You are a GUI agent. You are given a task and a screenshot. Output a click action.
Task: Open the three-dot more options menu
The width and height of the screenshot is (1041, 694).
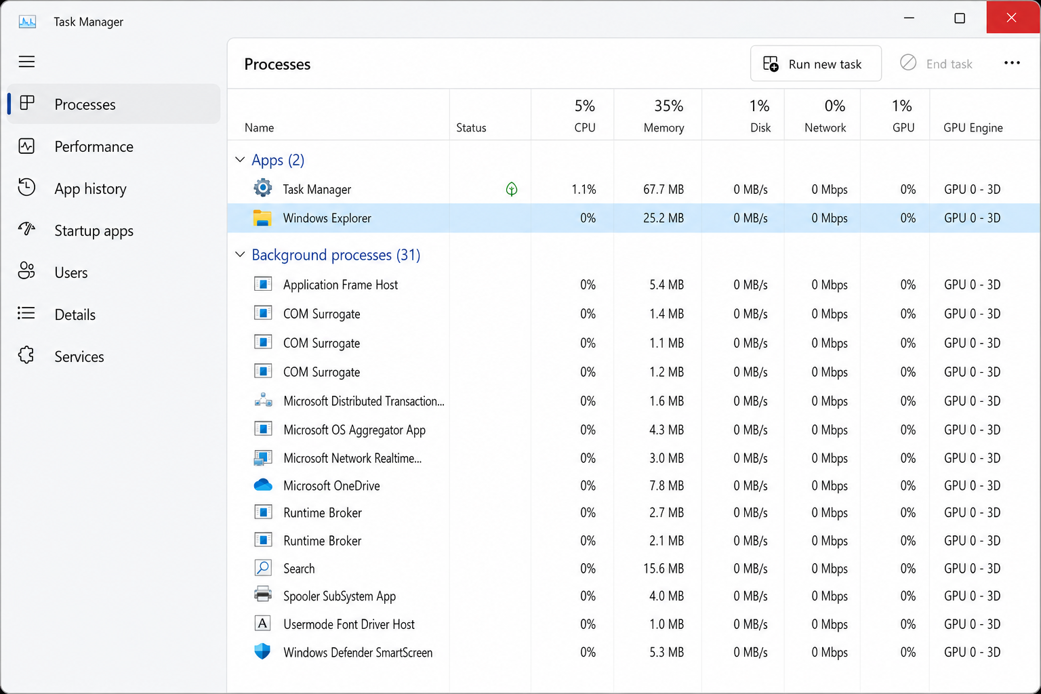point(1012,63)
